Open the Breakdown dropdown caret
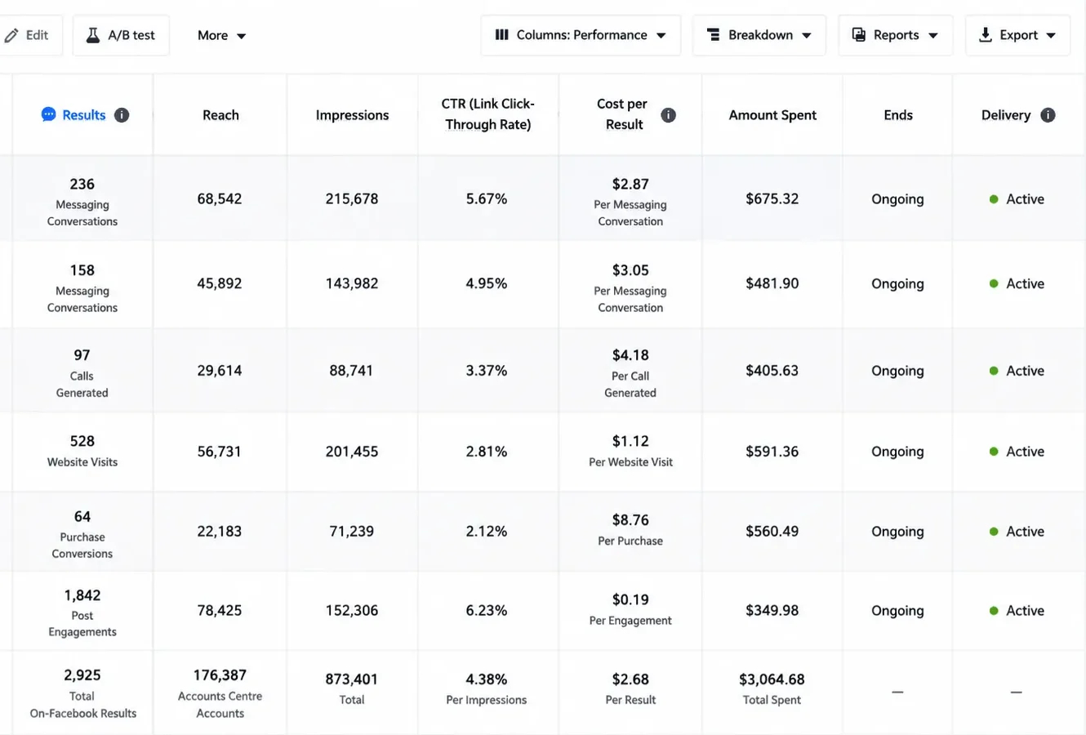Viewport: 1086px width, 735px height. click(x=807, y=36)
